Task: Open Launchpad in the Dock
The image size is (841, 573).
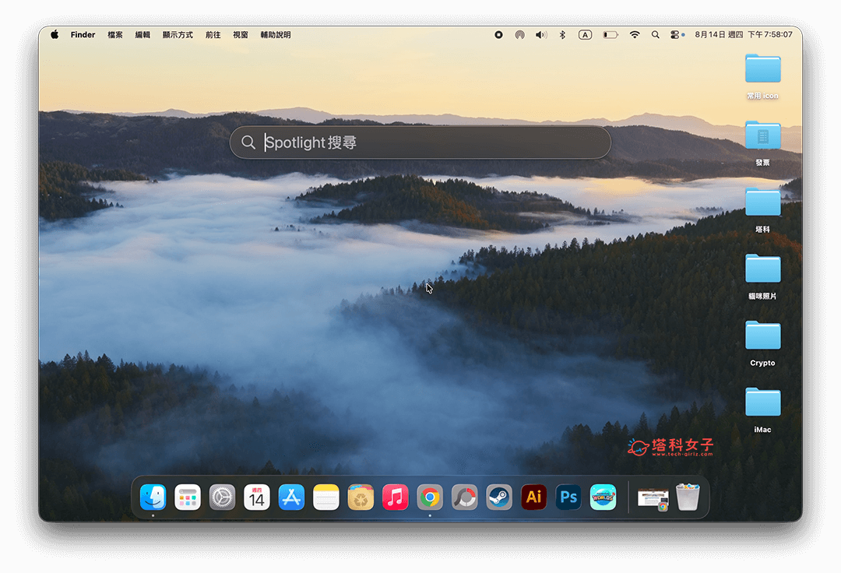Action: click(x=188, y=497)
